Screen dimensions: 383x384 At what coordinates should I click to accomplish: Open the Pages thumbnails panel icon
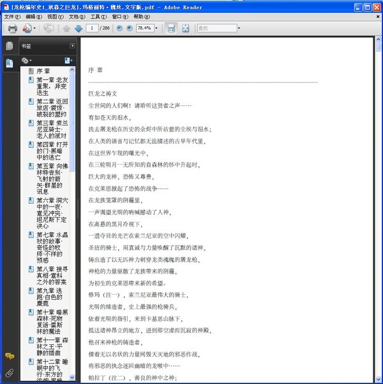10,46
